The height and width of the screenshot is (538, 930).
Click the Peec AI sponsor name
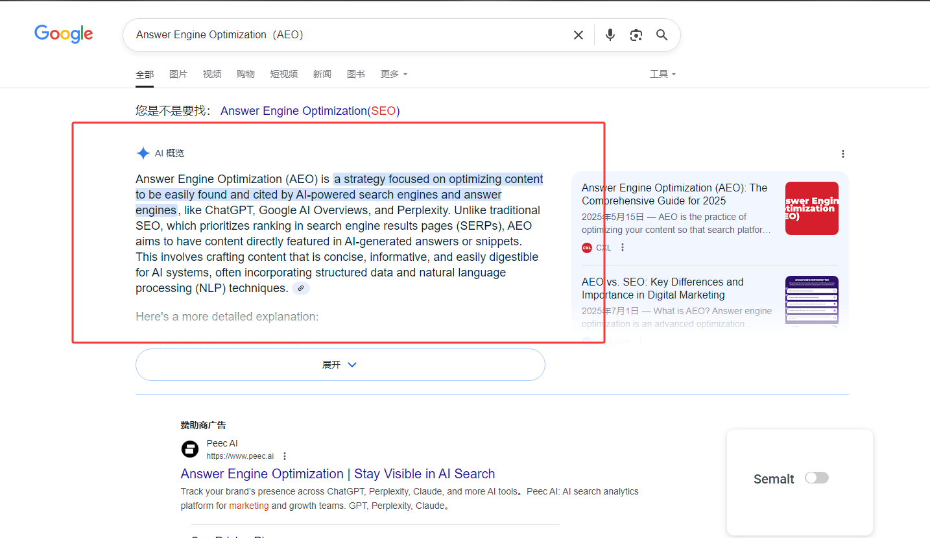[222, 443]
